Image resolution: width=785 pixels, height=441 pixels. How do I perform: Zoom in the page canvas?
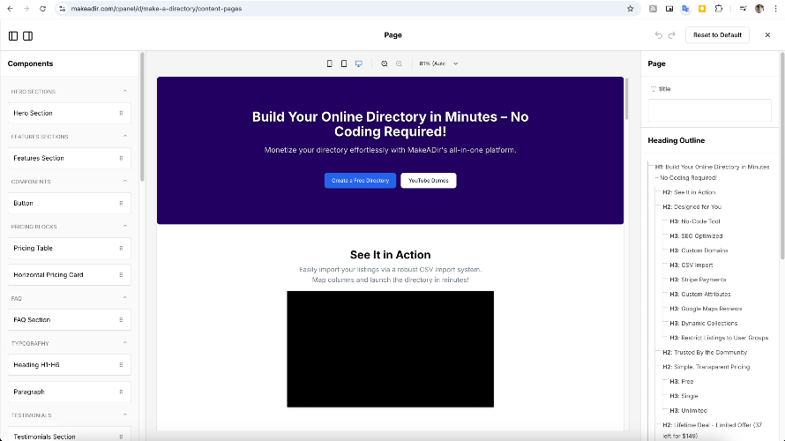click(399, 64)
